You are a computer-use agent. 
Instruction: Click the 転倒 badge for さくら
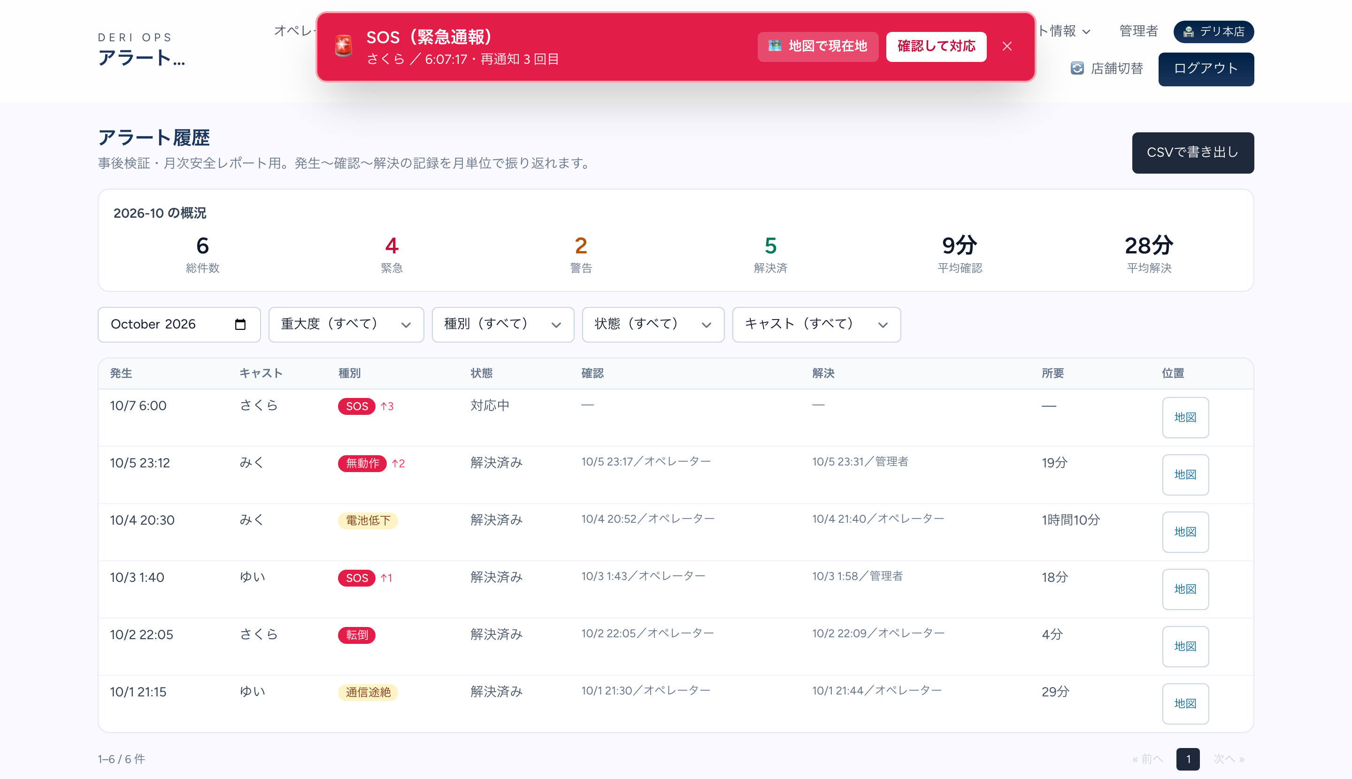pos(356,635)
